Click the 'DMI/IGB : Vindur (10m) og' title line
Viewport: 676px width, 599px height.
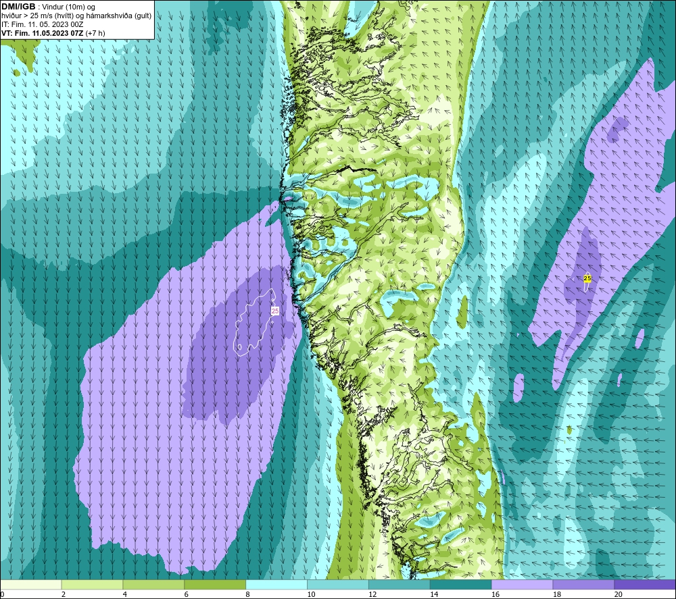48,7
